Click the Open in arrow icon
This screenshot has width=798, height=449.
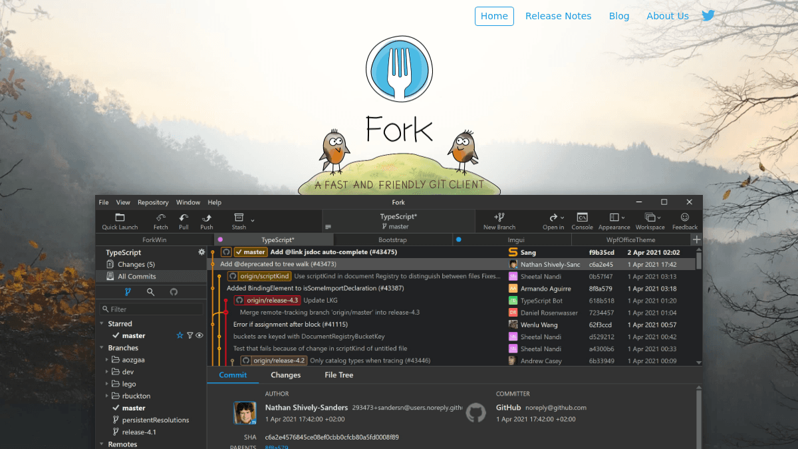tap(553, 218)
